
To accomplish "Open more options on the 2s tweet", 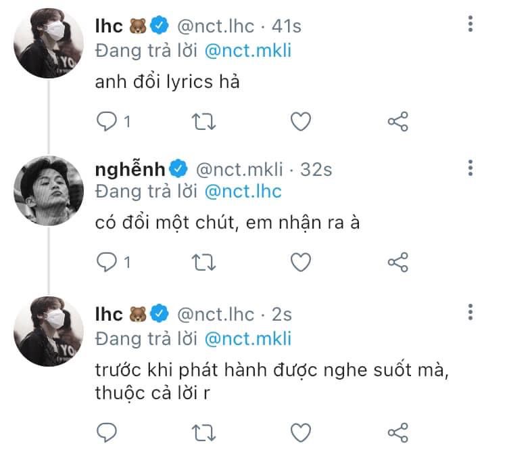I will [x=470, y=312].
